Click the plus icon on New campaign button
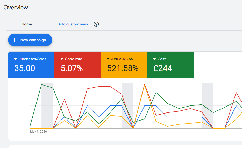Image resolution: width=242 pixels, height=148 pixels. point(14,40)
